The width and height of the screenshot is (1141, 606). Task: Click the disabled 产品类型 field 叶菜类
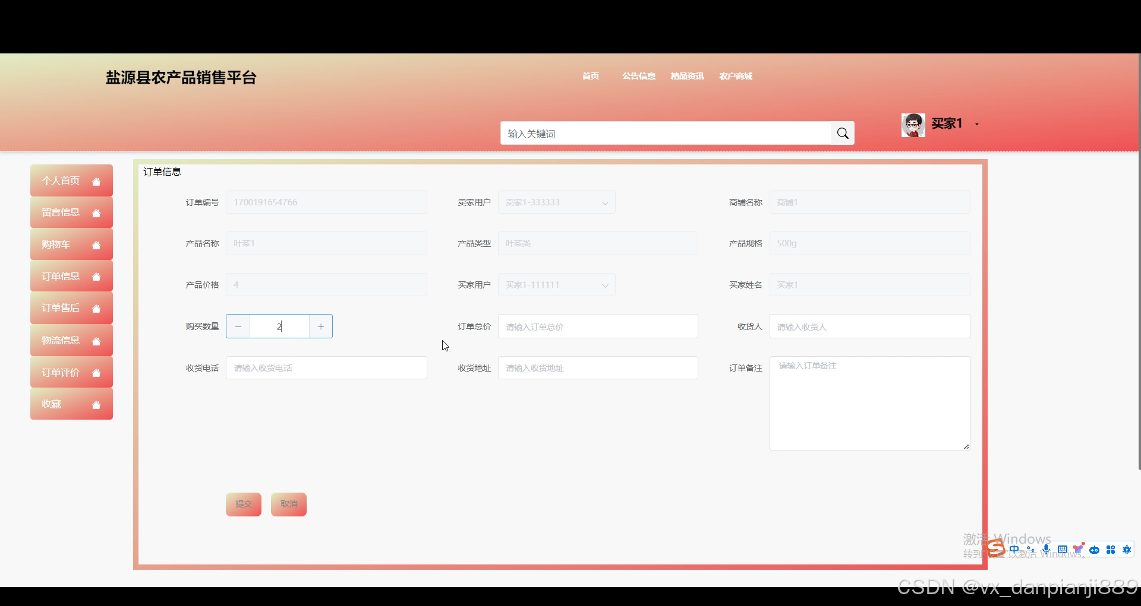598,243
